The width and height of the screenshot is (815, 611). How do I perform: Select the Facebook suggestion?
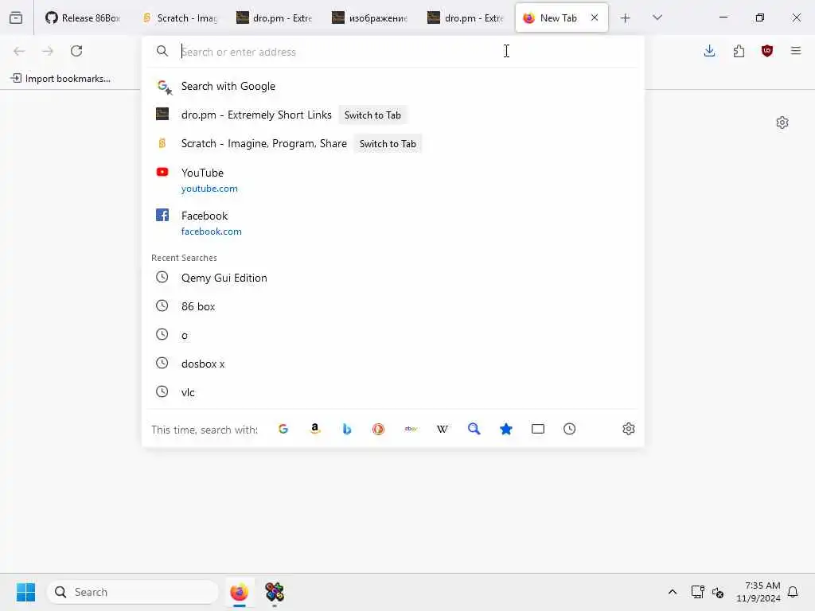(x=393, y=223)
